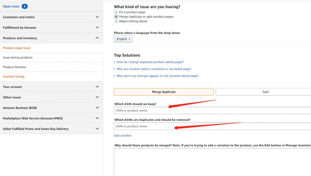Collapse the Products and inventory section

tap(97, 38)
